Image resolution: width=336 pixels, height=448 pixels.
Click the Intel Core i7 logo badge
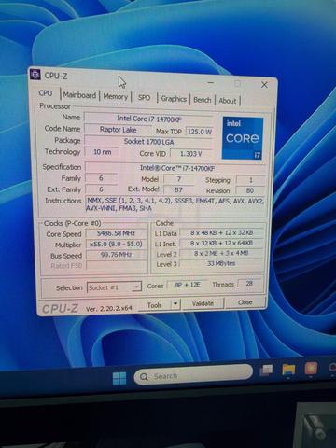point(243,138)
